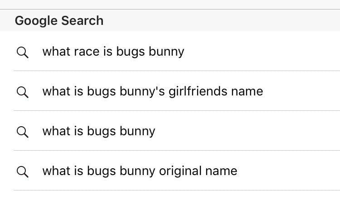Run the third suggested search about Bugs Bunny

[x=99, y=131]
